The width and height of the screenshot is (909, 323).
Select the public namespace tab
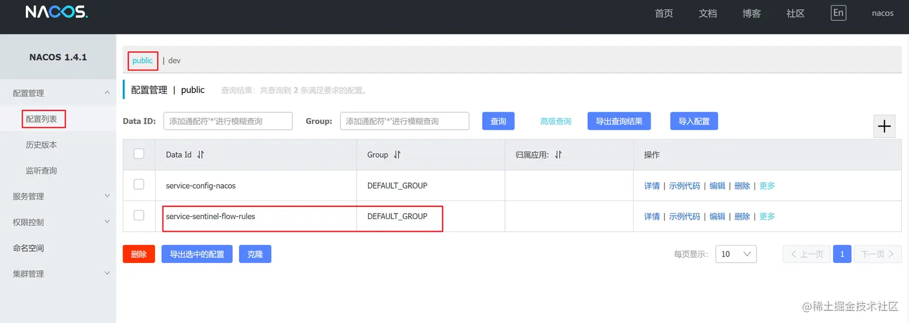(142, 61)
